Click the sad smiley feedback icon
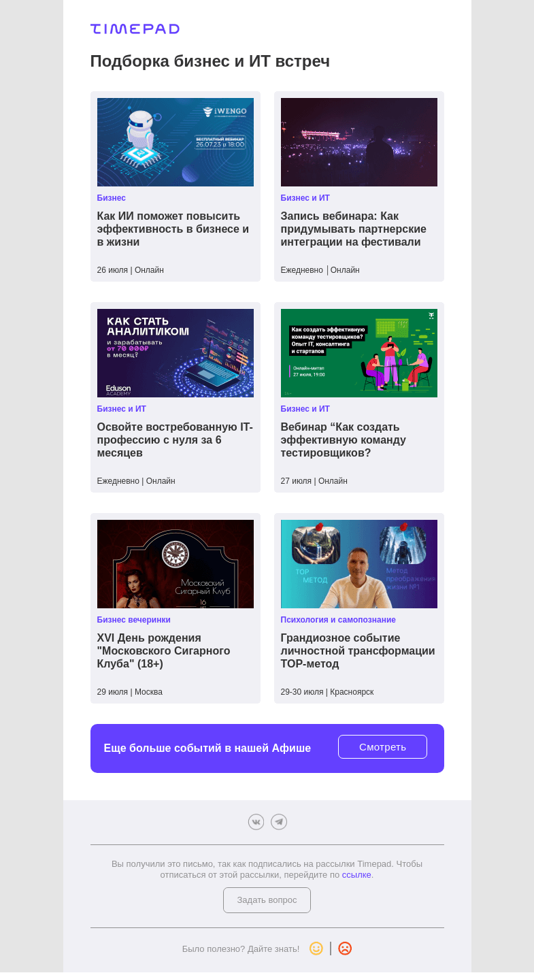 point(345,949)
